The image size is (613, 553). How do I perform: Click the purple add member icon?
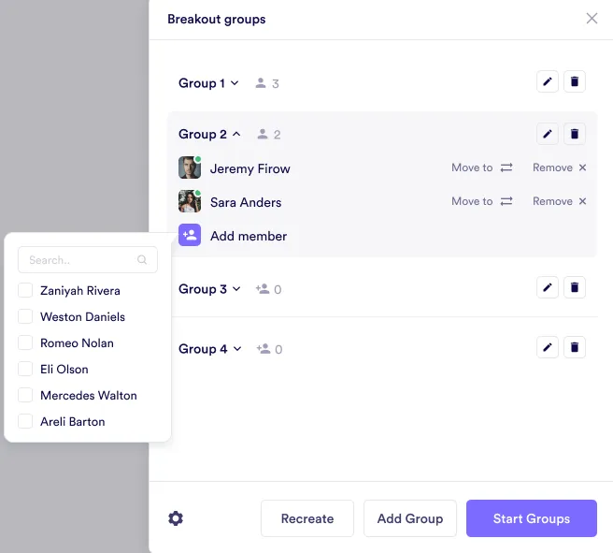click(x=190, y=235)
